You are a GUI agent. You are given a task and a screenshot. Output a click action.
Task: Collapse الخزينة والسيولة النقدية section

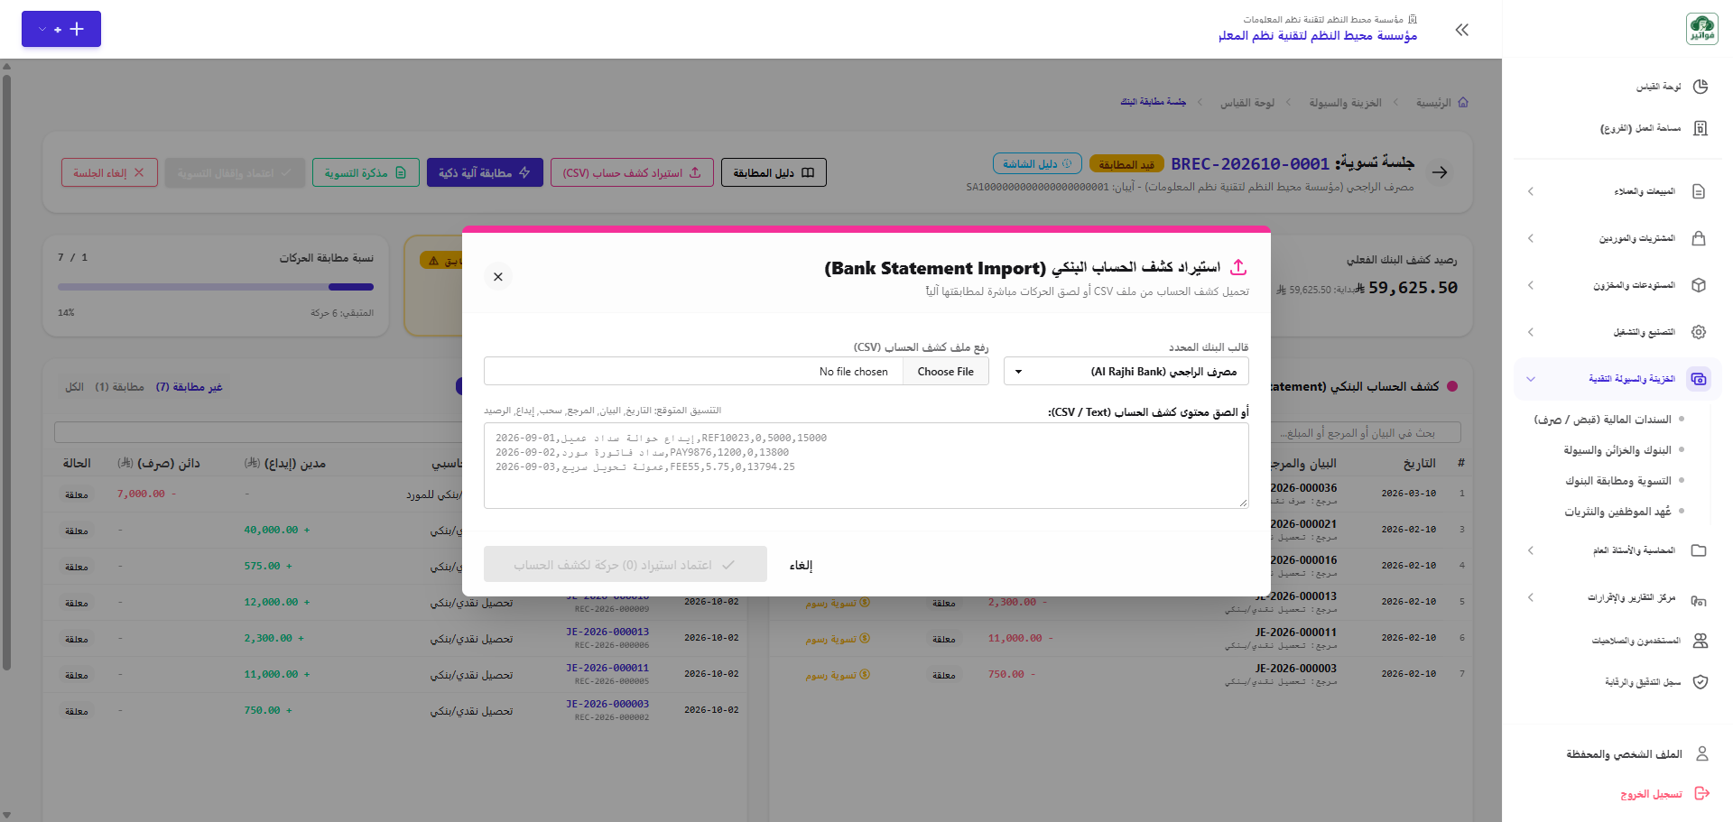[x=1617, y=379]
